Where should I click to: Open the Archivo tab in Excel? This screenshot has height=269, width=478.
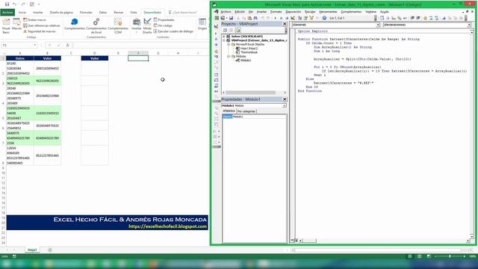(7, 12)
